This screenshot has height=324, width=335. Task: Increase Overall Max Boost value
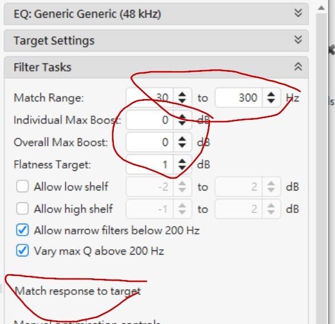click(x=182, y=139)
